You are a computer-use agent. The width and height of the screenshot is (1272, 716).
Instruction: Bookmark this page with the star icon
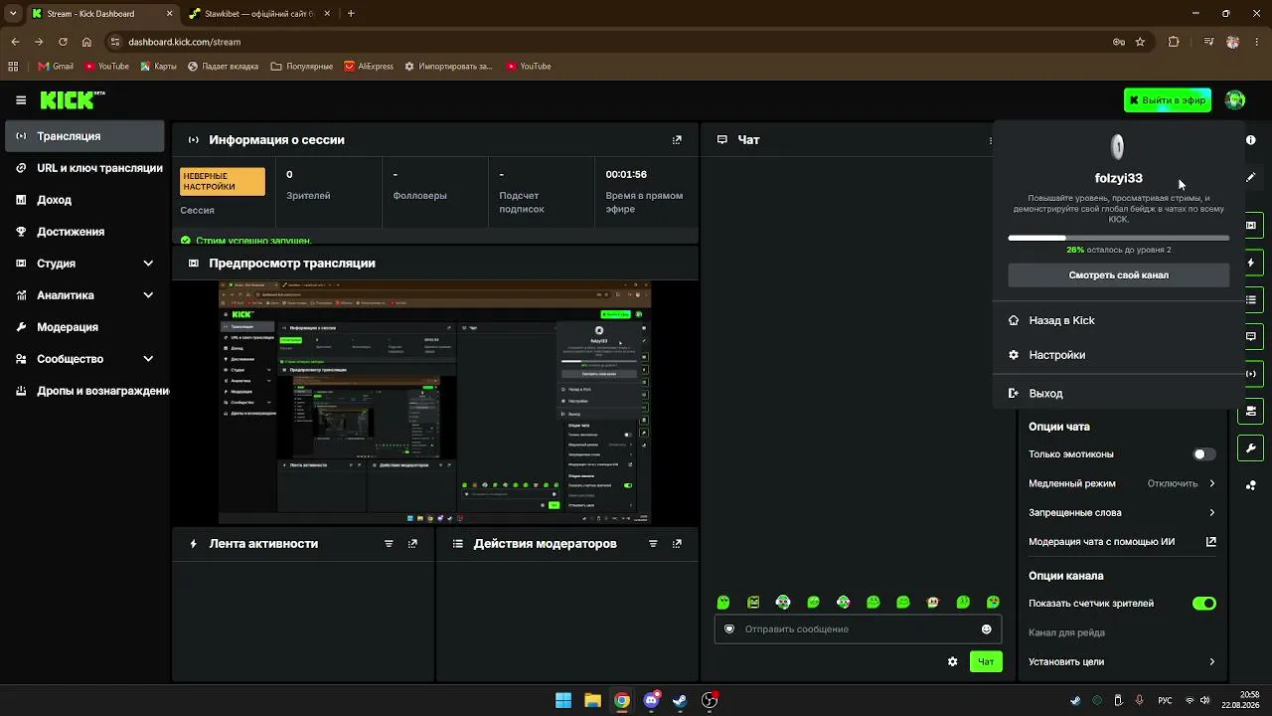pyautogui.click(x=1140, y=42)
